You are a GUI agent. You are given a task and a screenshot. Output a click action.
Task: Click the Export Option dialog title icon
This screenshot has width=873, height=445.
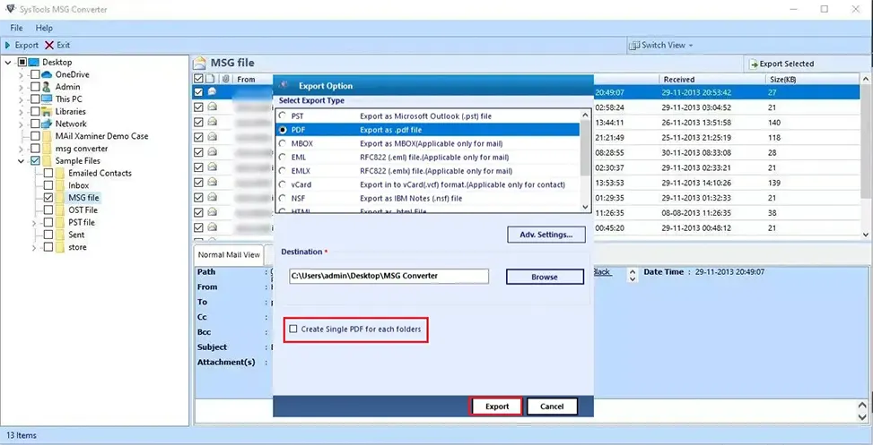[284, 86]
